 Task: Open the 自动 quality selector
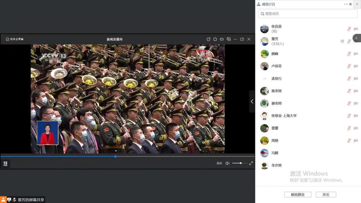point(219,163)
